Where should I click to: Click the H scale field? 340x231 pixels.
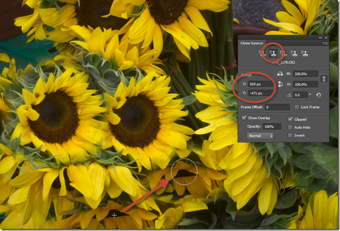[306, 84]
